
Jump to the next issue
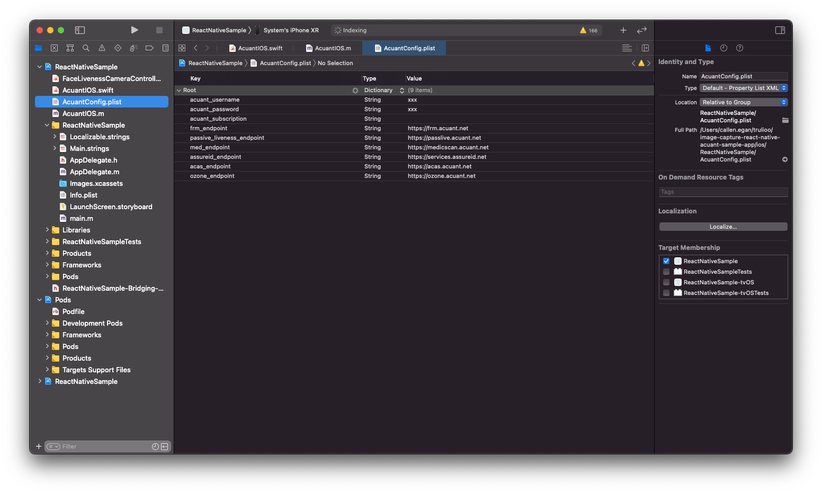click(x=649, y=63)
